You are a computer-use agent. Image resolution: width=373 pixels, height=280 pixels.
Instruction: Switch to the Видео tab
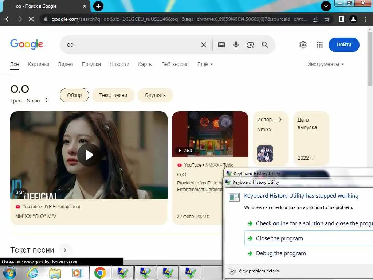(66, 64)
